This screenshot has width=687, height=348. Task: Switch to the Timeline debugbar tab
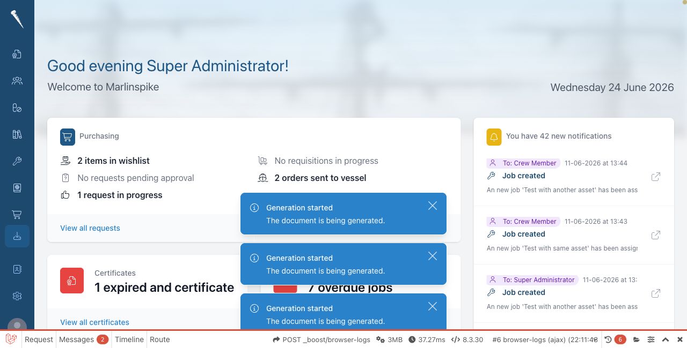[x=129, y=339]
